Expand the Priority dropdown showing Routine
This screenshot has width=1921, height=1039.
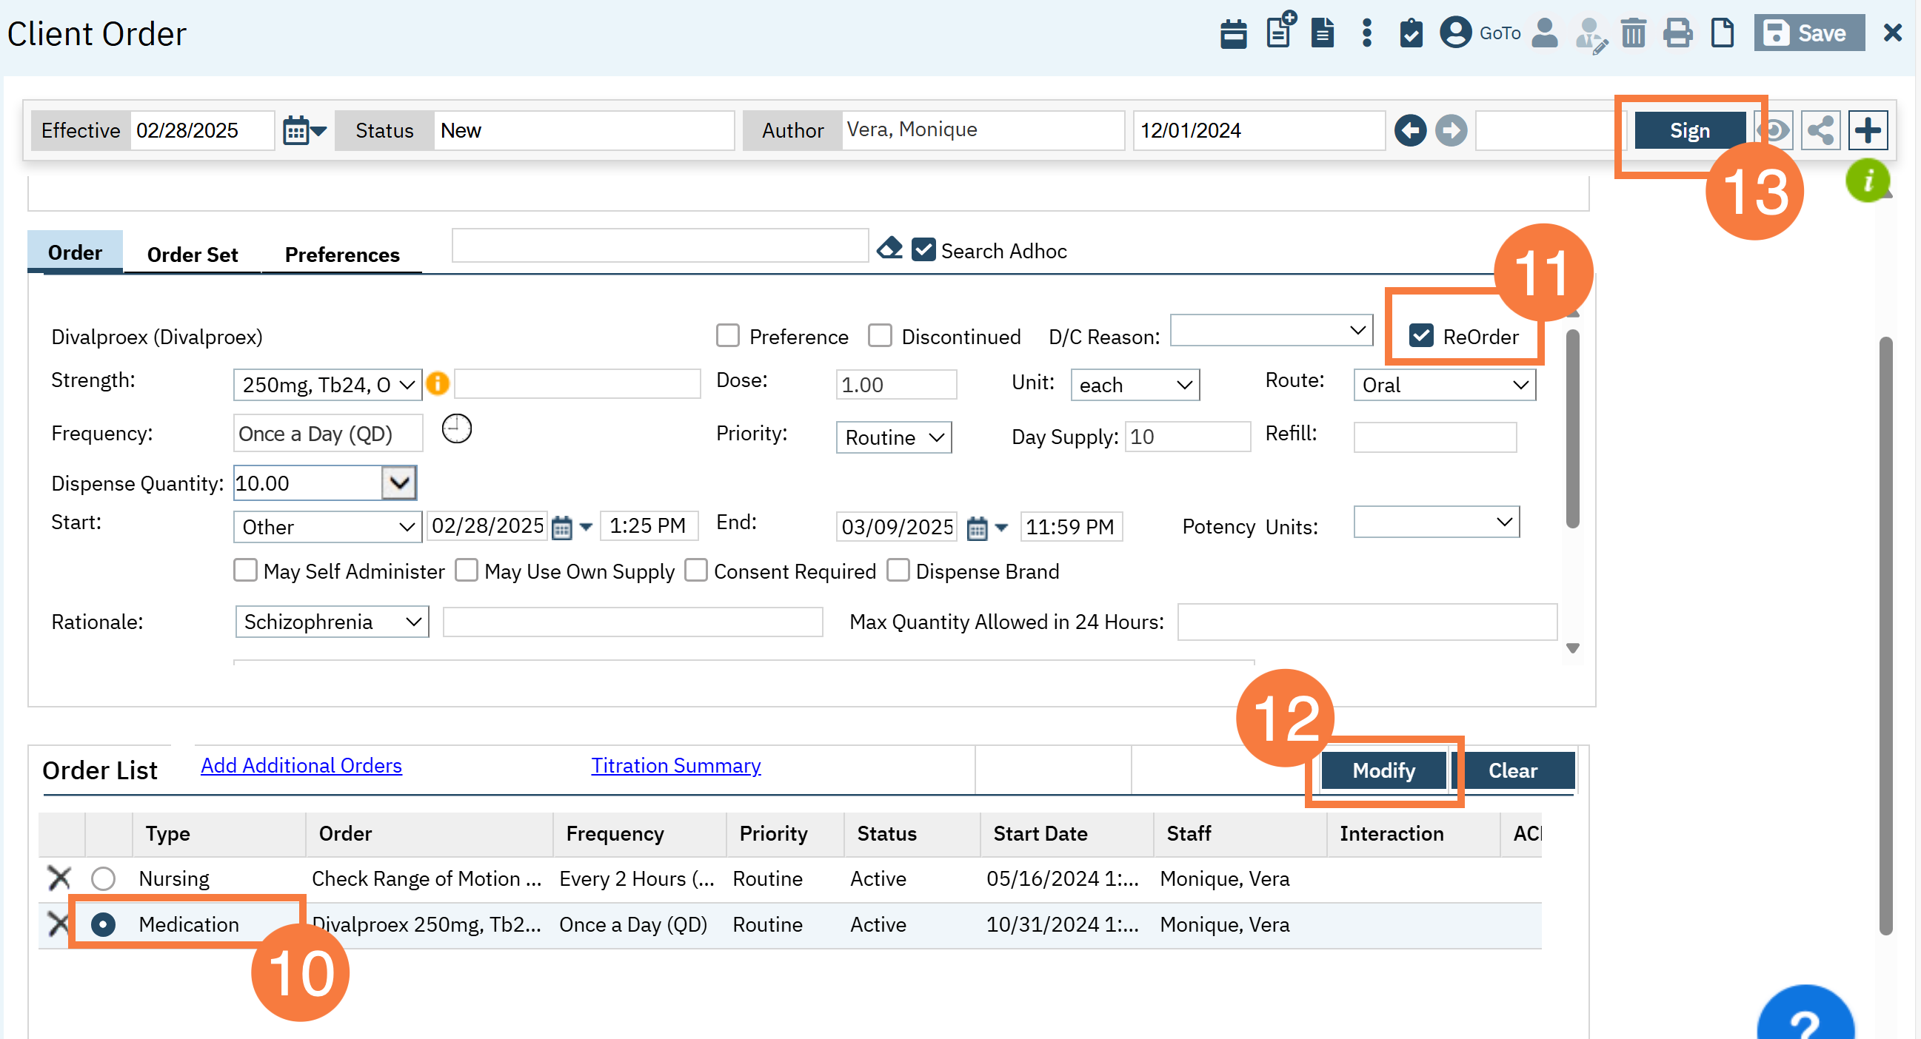[x=893, y=437]
